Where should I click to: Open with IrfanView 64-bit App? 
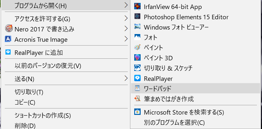(196, 7)
